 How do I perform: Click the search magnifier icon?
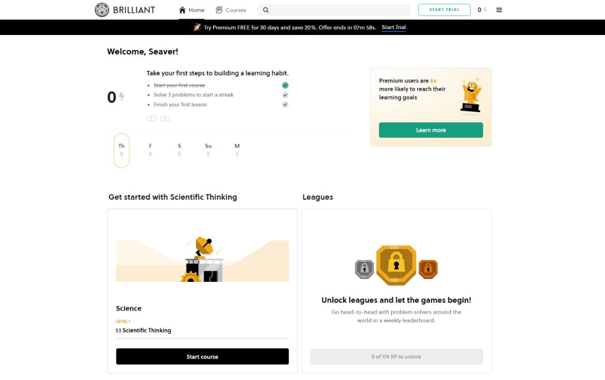pyautogui.click(x=266, y=10)
